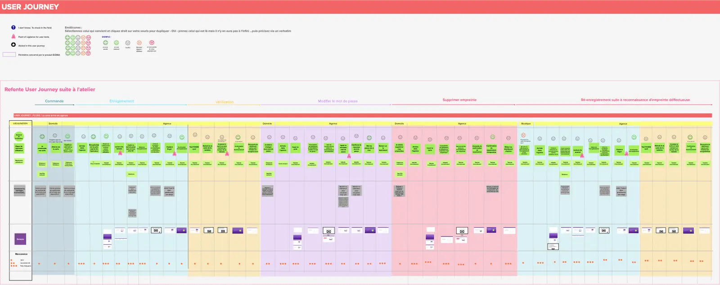Click the orange unhappy face in Boutique column
Screen dimensions: 720x285
[523, 135]
